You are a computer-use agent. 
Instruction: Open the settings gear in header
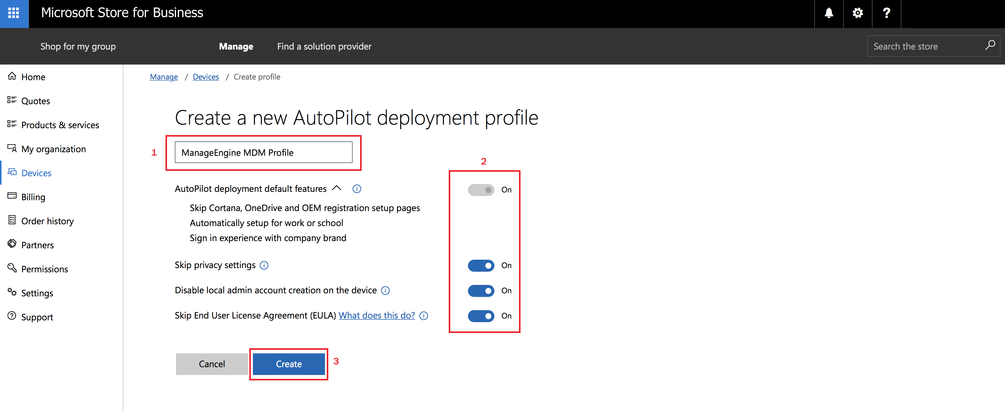(x=858, y=13)
